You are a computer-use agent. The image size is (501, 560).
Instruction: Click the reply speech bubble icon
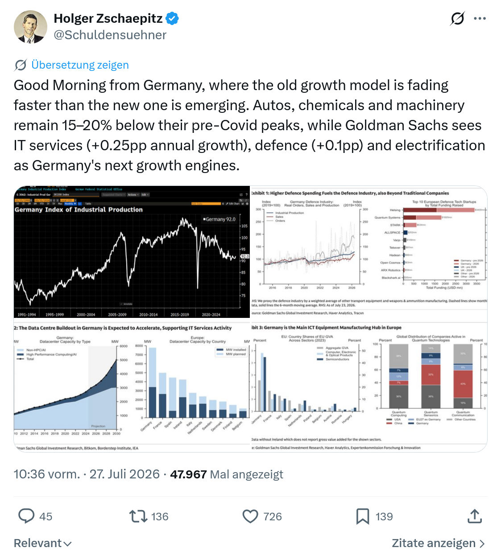[x=26, y=516]
